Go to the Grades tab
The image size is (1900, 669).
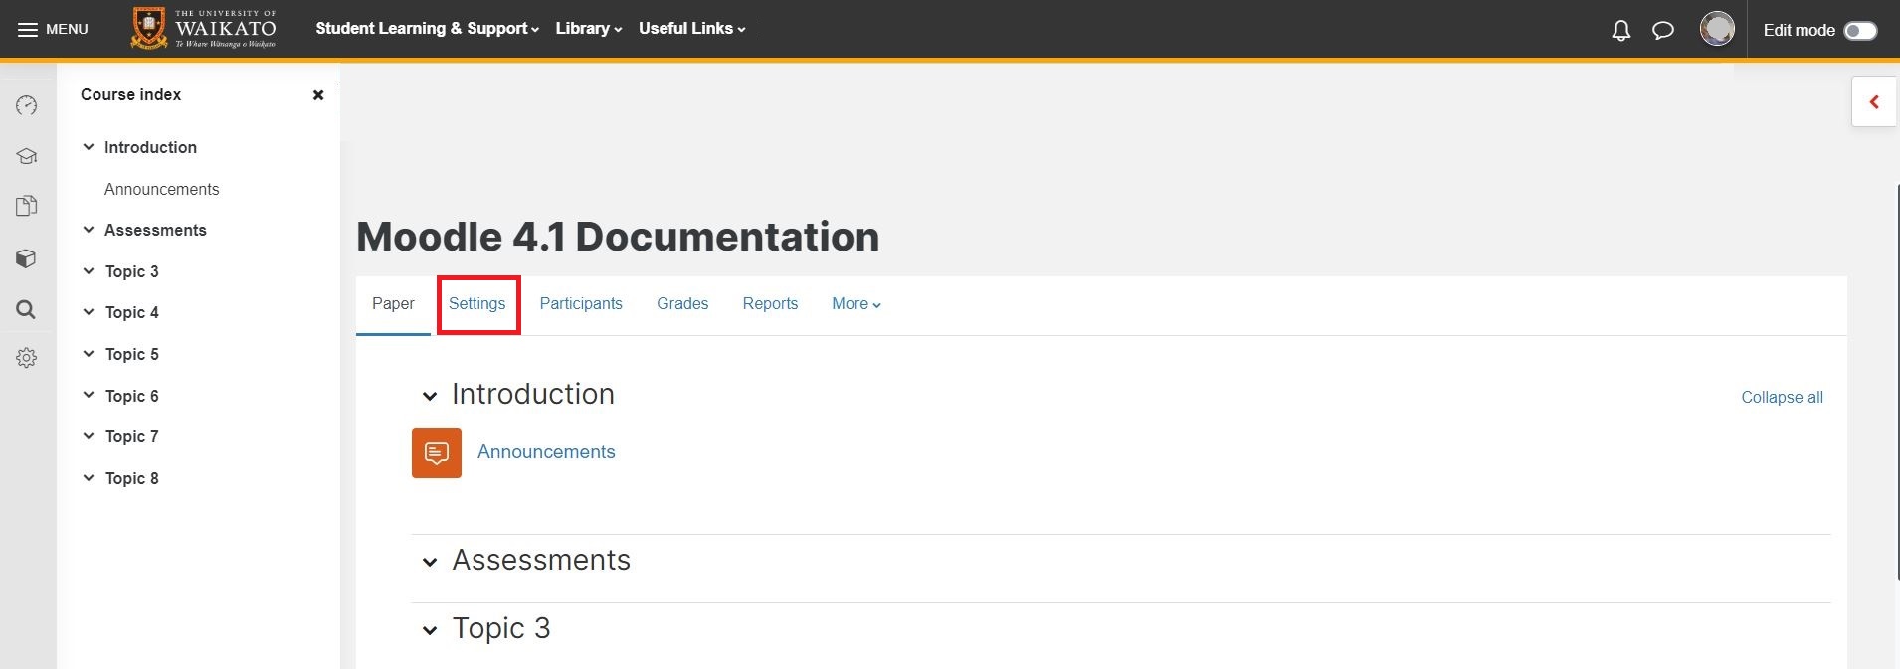682,304
